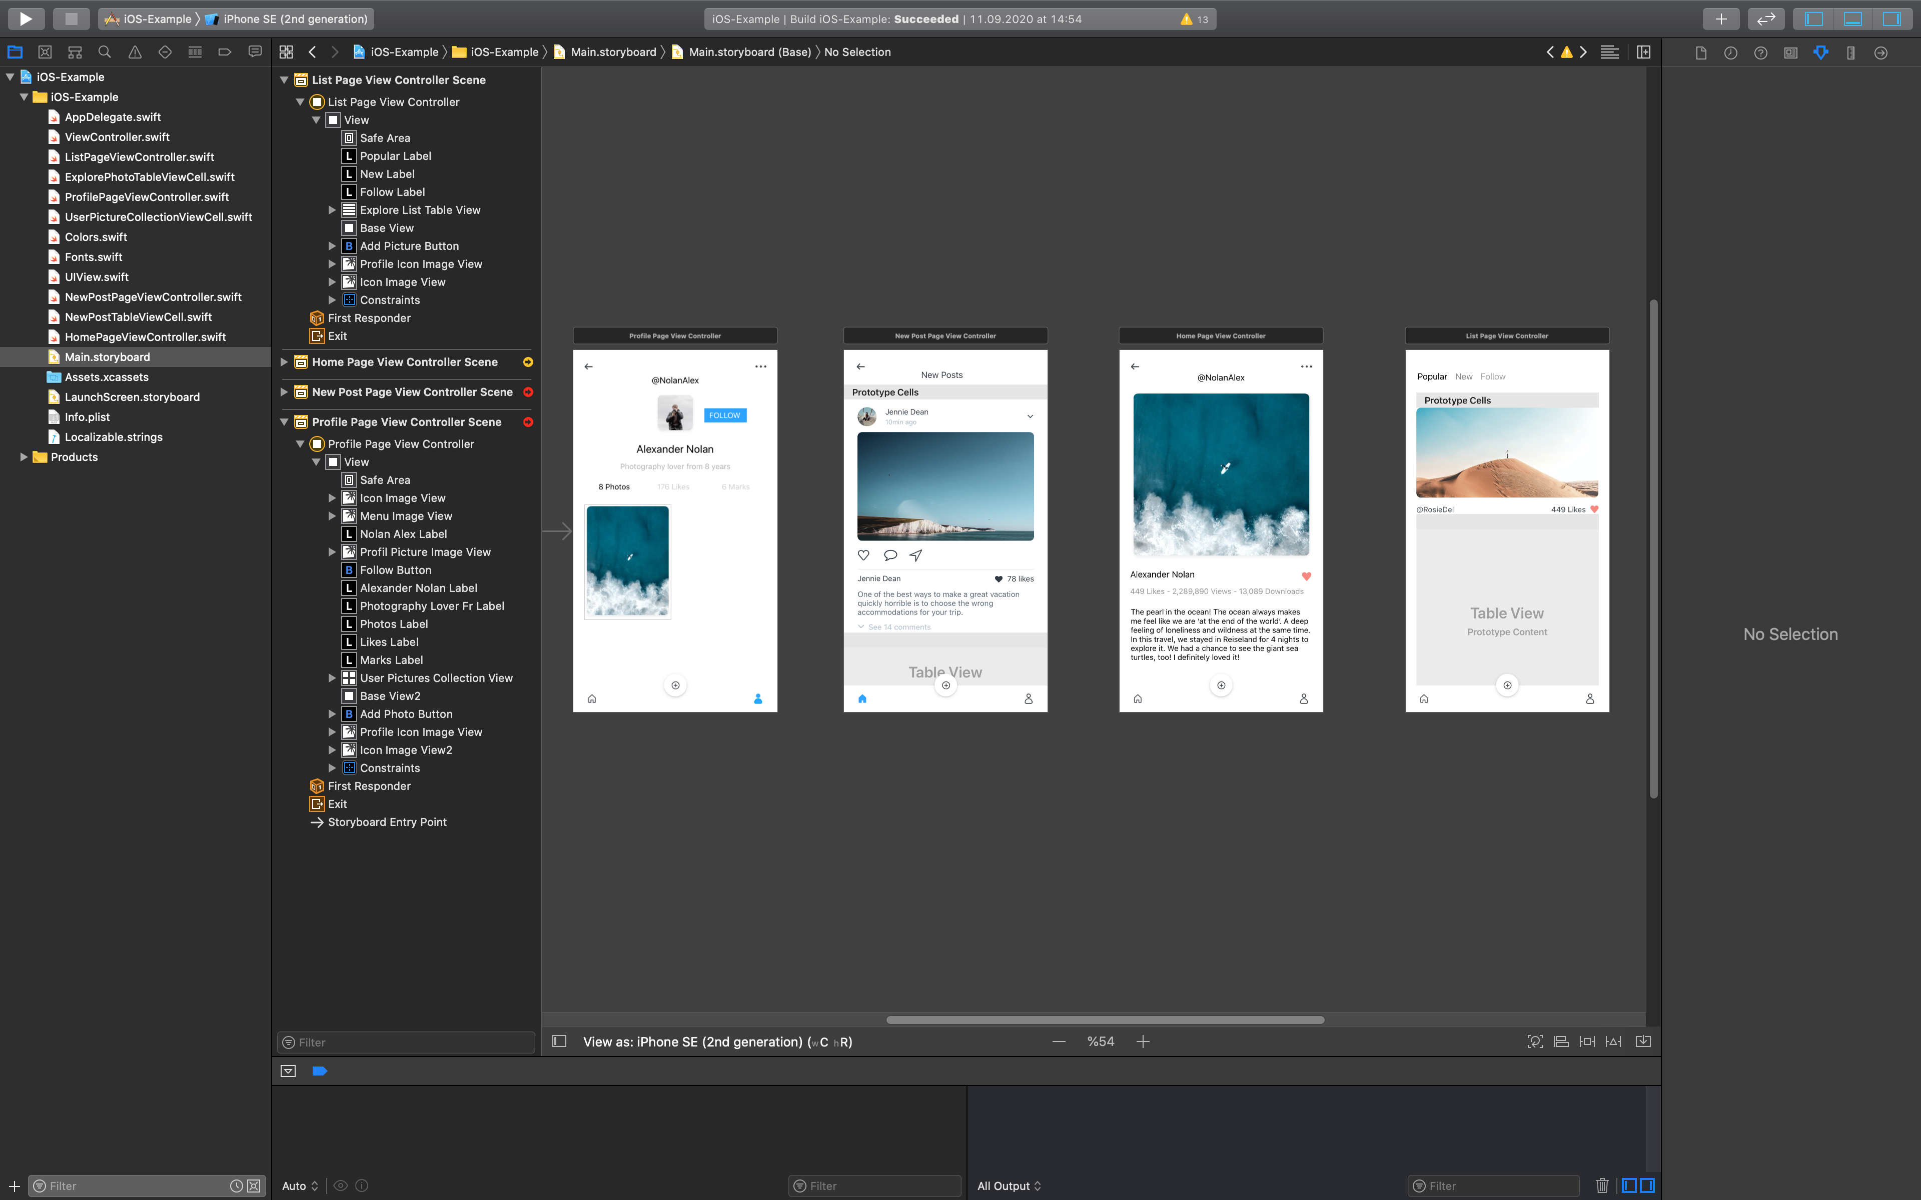The width and height of the screenshot is (1921, 1200).
Task: Open the Symbol navigator
Action: pos(75,52)
